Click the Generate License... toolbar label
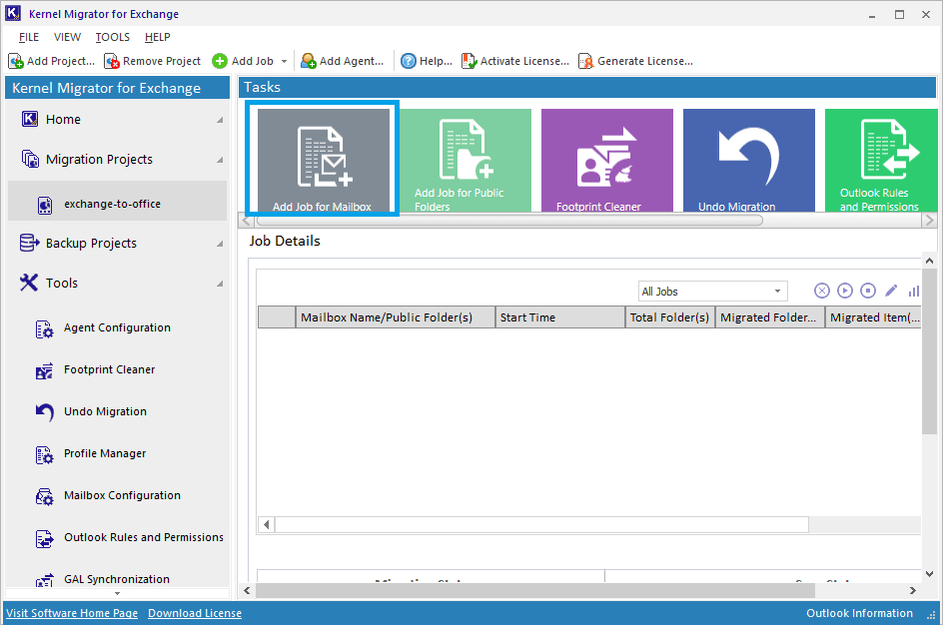Screen dimensions: 943x625 pyautogui.click(x=645, y=61)
